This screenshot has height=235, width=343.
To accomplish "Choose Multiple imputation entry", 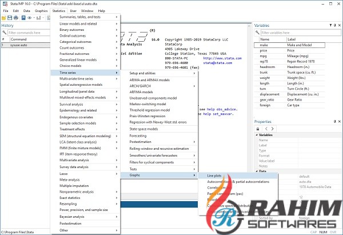I will click(x=85, y=186).
